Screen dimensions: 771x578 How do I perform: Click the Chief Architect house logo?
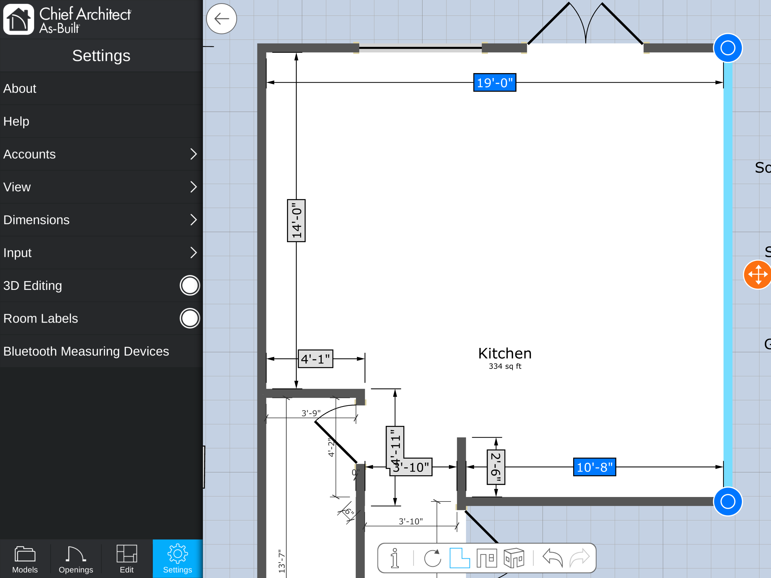click(19, 19)
